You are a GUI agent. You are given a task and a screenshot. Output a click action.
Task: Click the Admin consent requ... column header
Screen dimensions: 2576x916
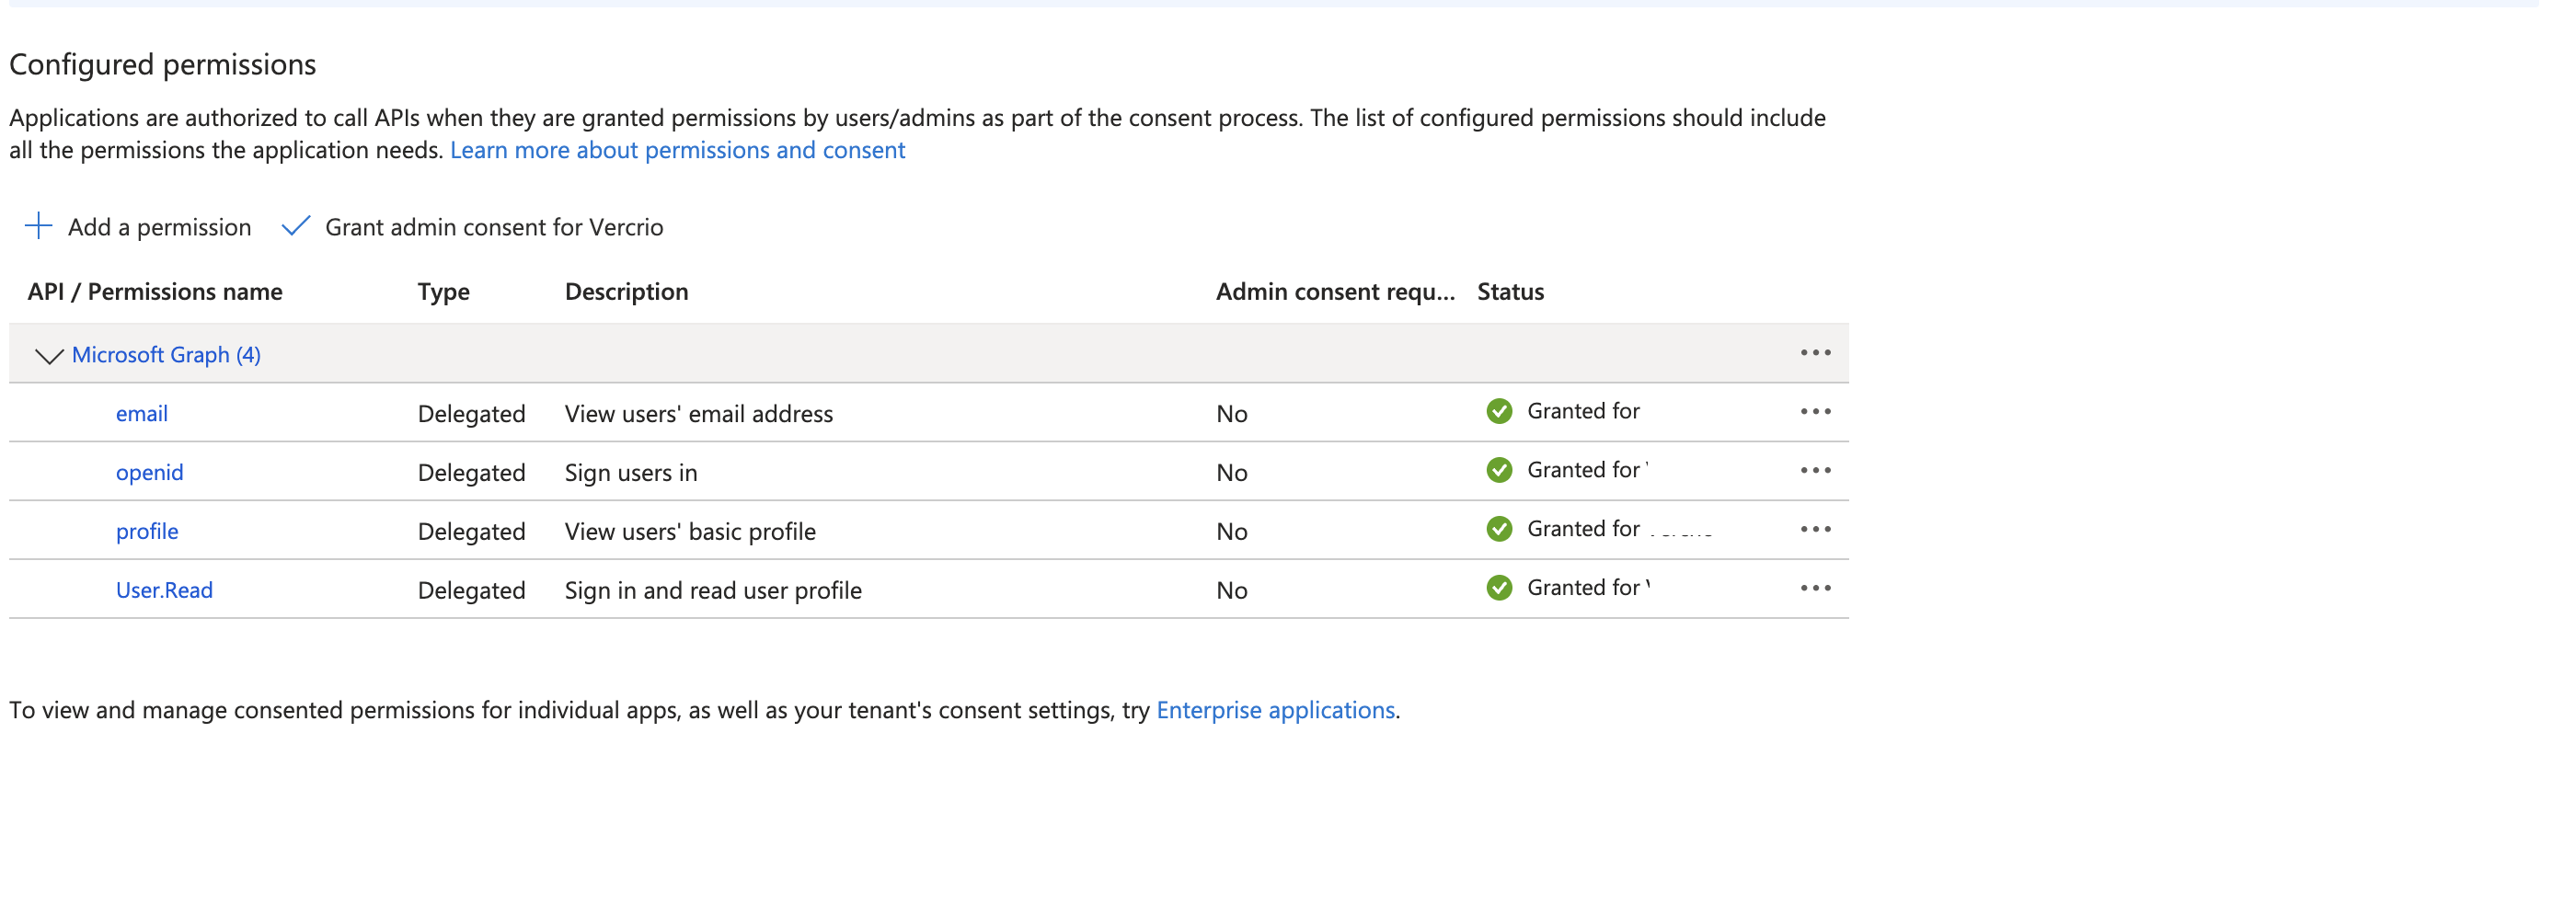click(1335, 292)
